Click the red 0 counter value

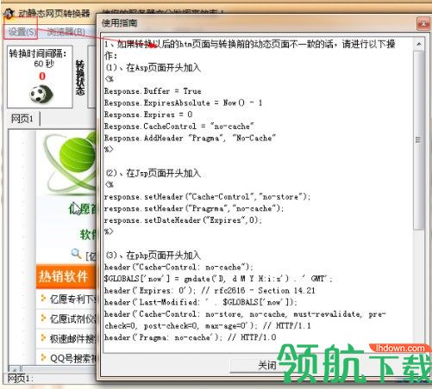click(x=42, y=76)
